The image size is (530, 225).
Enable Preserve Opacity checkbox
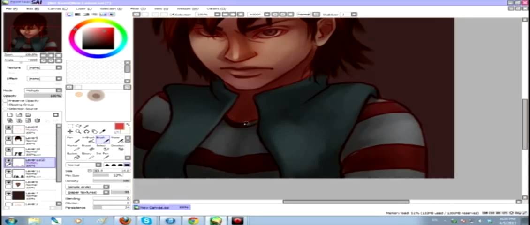tap(6, 101)
